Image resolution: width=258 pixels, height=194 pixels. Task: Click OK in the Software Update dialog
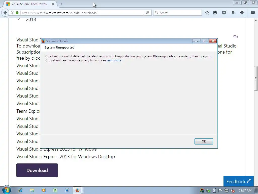click(x=204, y=141)
